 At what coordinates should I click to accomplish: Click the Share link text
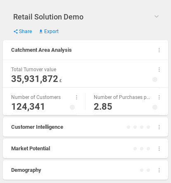pyautogui.click(x=26, y=31)
